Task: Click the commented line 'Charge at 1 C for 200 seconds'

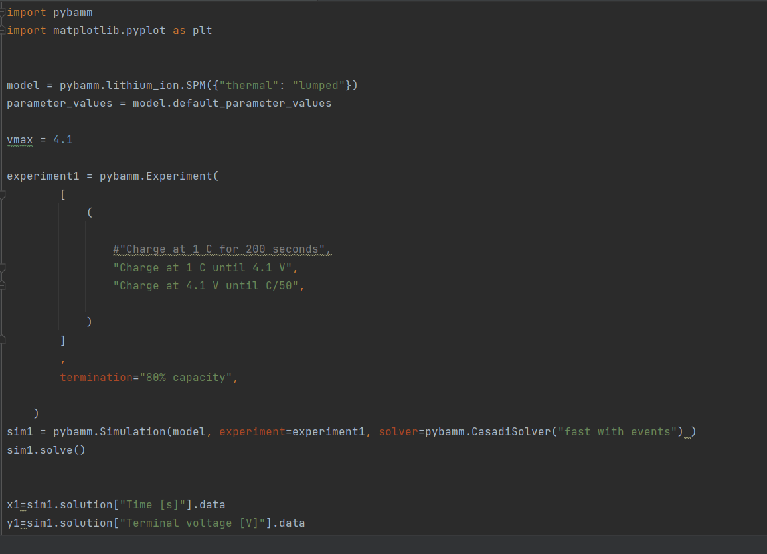Action: coord(222,249)
